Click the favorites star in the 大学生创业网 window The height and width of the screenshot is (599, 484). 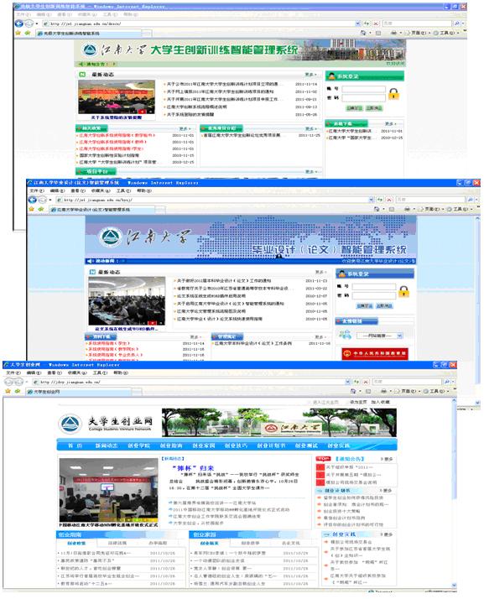pos(8,391)
